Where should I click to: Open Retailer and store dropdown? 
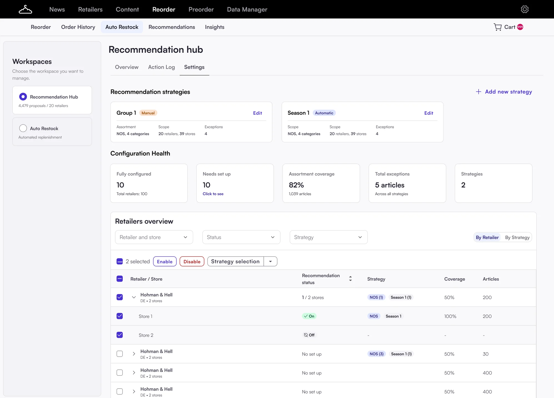(154, 237)
